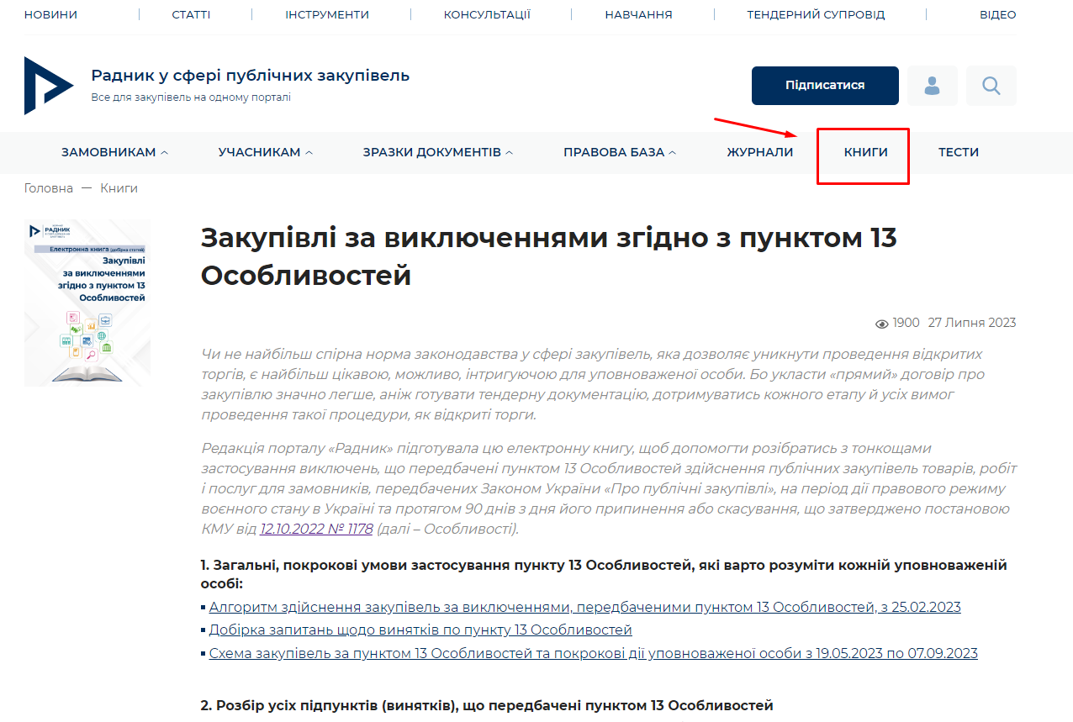Click tagline Все для закупівель на одному порталі

point(191,97)
